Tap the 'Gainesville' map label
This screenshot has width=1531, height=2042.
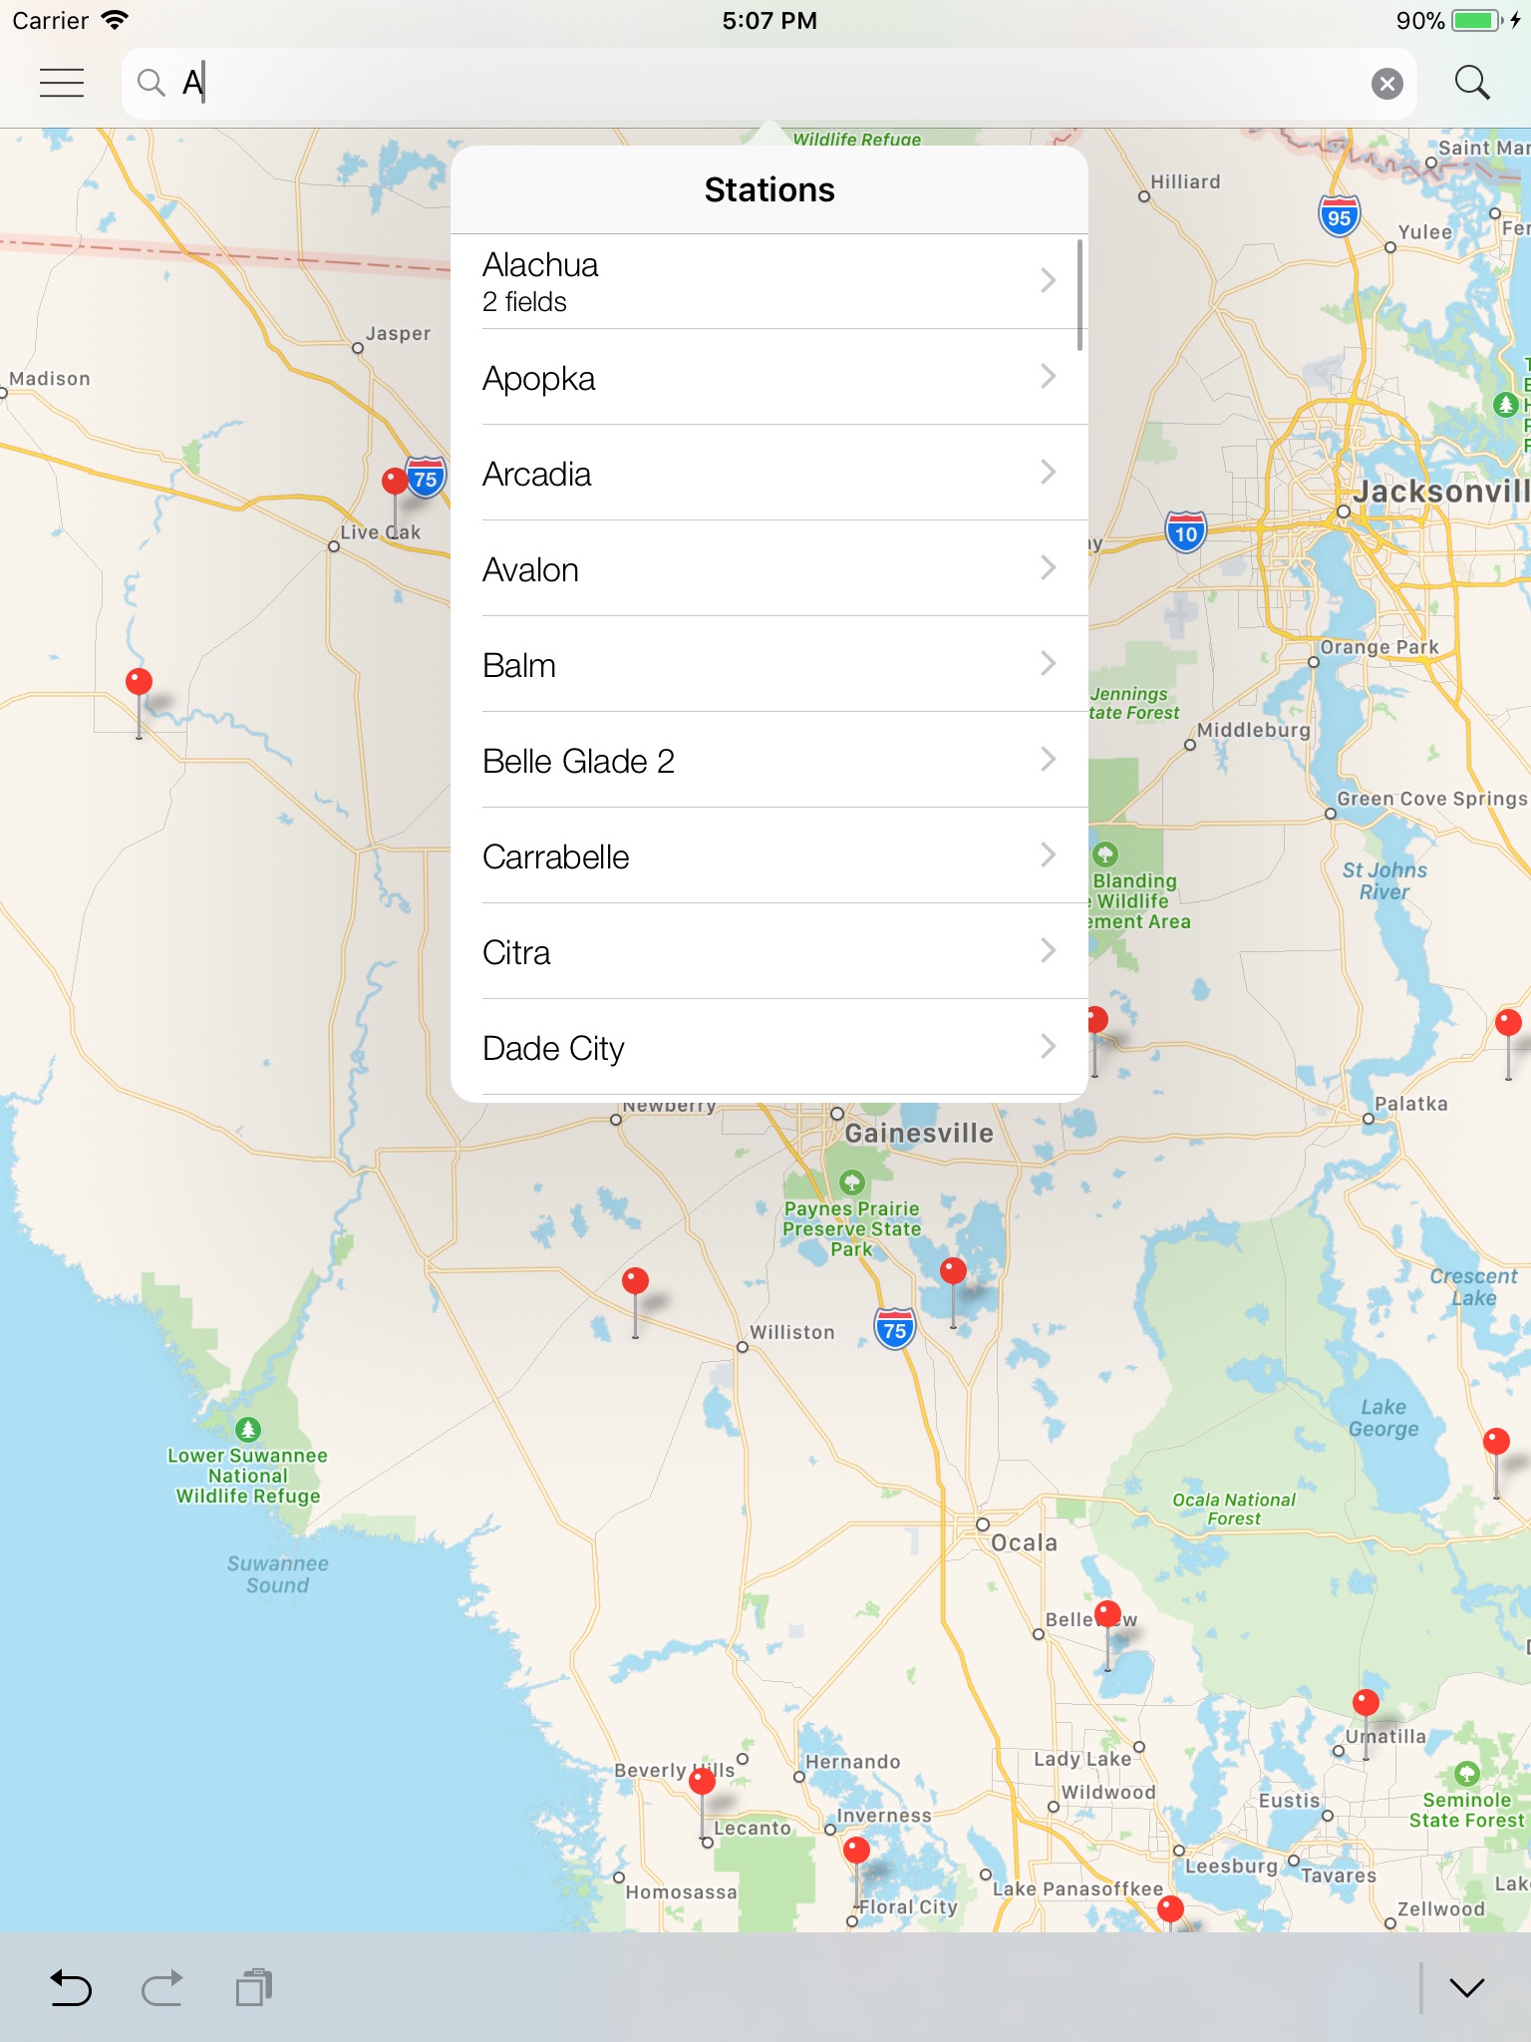919,1134
